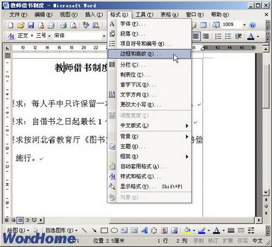This screenshot has width=272, height=247.
Task: Choose 显示格式 Shift+F1 menu item
Action: pyautogui.click(x=149, y=186)
